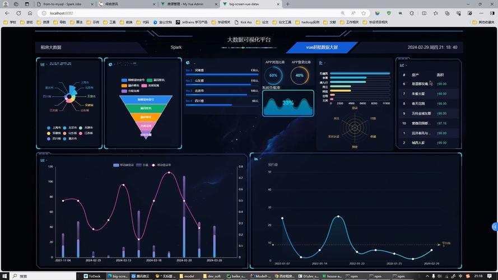Open JetBrains 学习产品 bookmark
The height and width of the screenshot is (280, 498).
(x=192, y=22)
